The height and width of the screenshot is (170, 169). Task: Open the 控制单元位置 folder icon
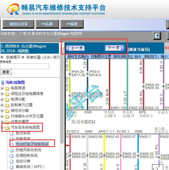click(7, 105)
